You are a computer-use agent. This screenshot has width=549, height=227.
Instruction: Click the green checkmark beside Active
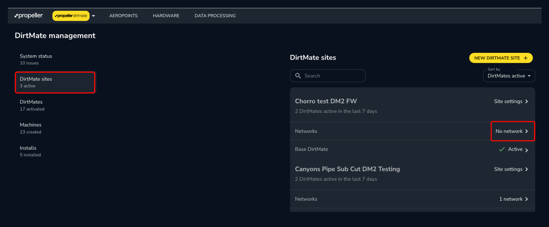(502, 149)
